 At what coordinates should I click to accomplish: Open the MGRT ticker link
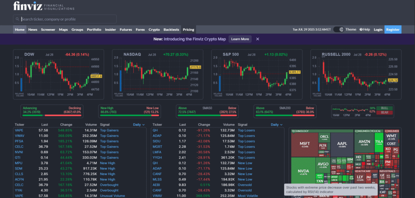[x=157, y=146]
